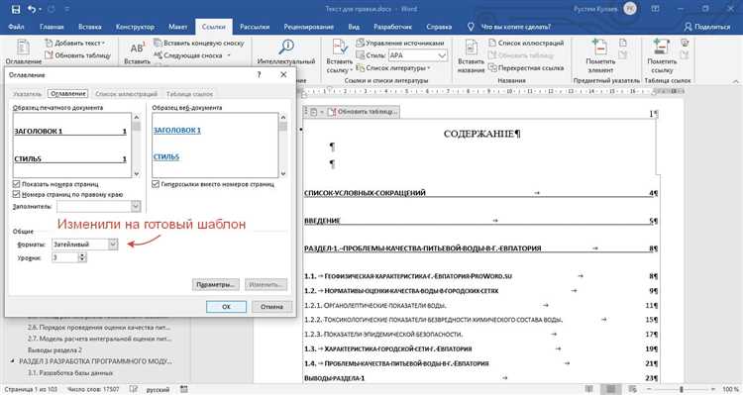Increase the Уровни spinner value
Image resolution: width=743 pixels, height=395 pixels.
tap(82, 254)
